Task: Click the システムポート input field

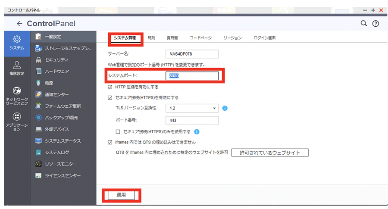Action: click(x=192, y=76)
